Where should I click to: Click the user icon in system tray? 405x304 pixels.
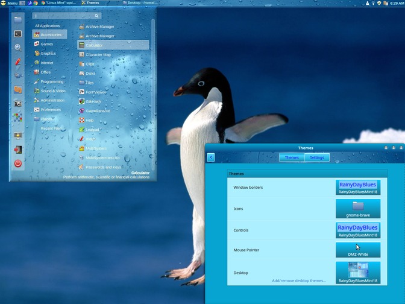tap(367, 3)
